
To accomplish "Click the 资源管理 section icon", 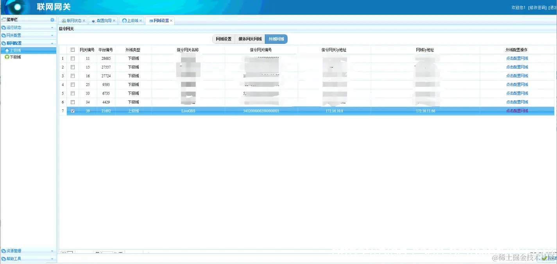I will (x=4, y=251).
